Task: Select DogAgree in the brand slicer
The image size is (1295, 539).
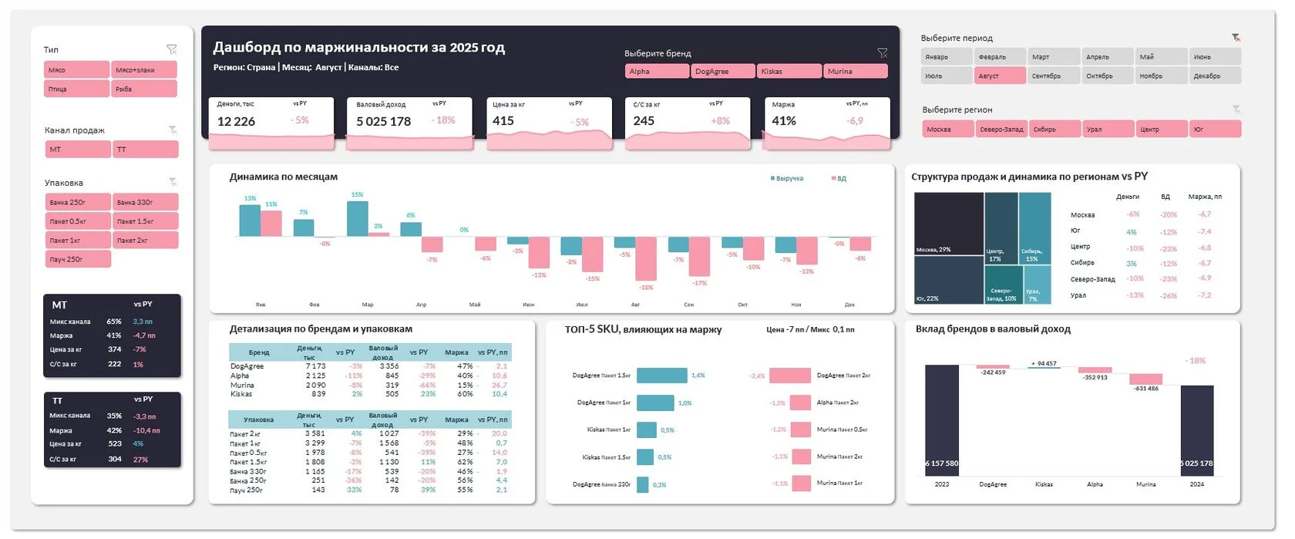Action: pyautogui.click(x=723, y=71)
